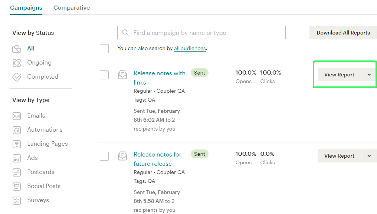Click the Ongoing status icon
The image size is (377, 214).
(17, 63)
